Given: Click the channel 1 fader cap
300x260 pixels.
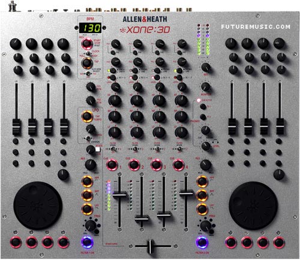Looking at the screenshot, I should tap(119, 194).
